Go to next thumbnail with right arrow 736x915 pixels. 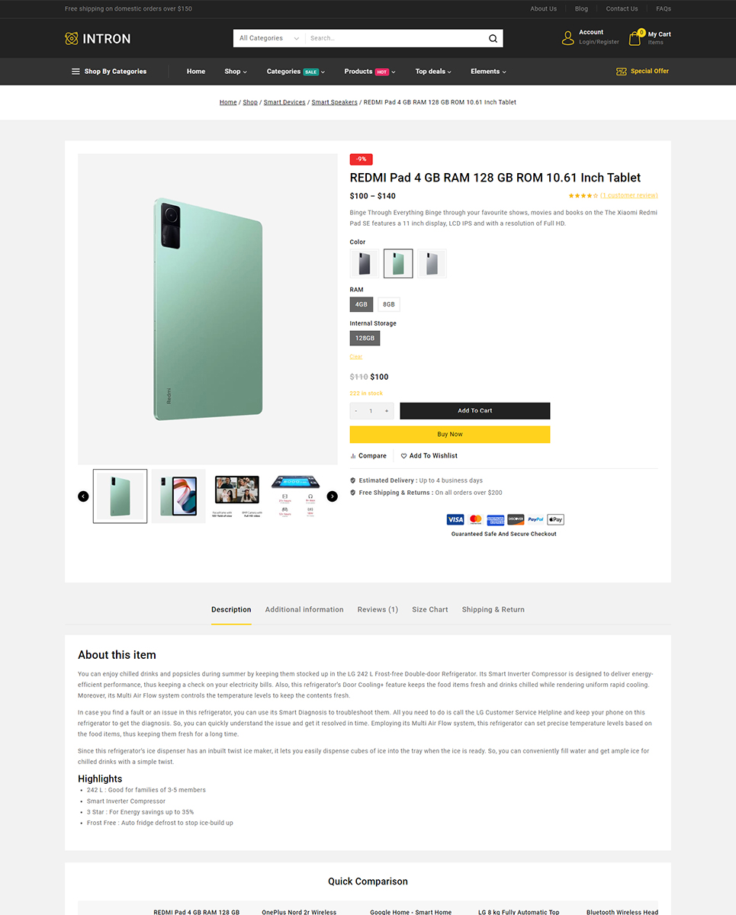[x=332, y=496]
